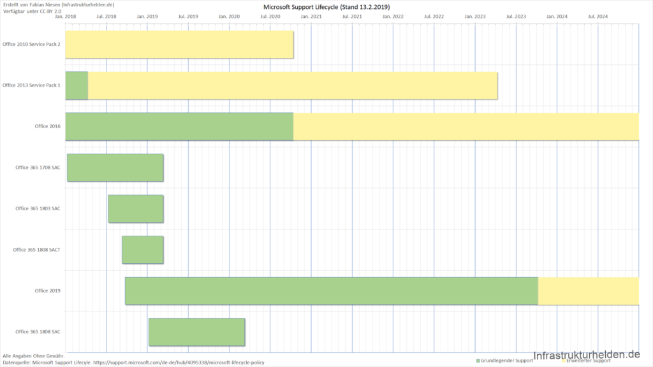Select the Jan. 2020 axis label
The width and height of the screenshot is (653, 367).
coord(229,17)
